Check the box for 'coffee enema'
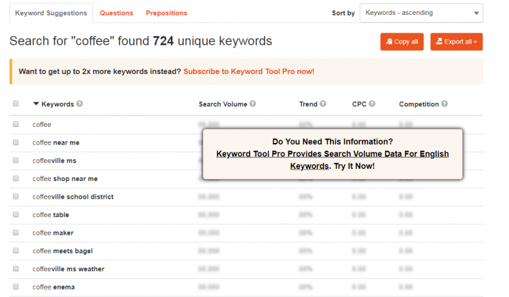Screen dimensions: 509x297 pos(16,287)
